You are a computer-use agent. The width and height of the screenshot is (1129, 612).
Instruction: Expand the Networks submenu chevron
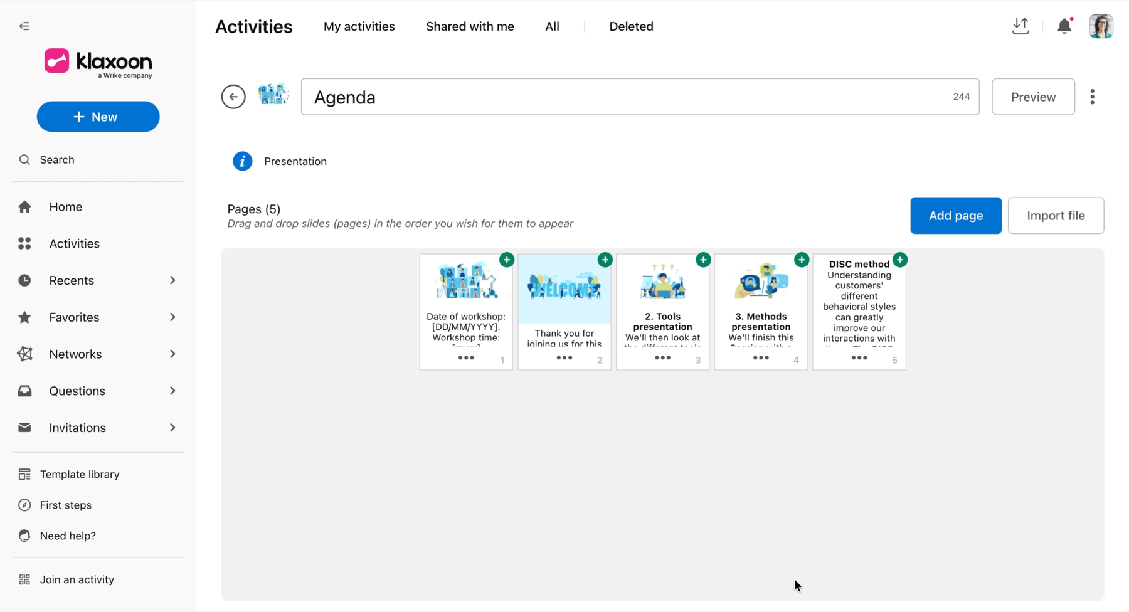(172, 354)
